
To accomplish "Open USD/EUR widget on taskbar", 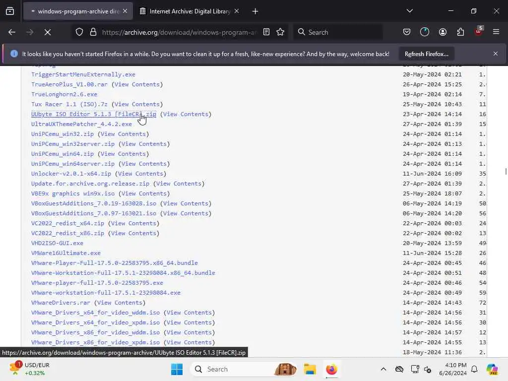I will point(30,369).
